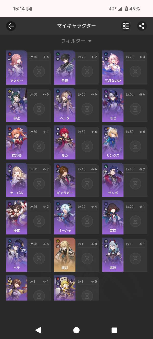
Task: Click the hourglass slot beside 丹恒
Action: point(87,72)
